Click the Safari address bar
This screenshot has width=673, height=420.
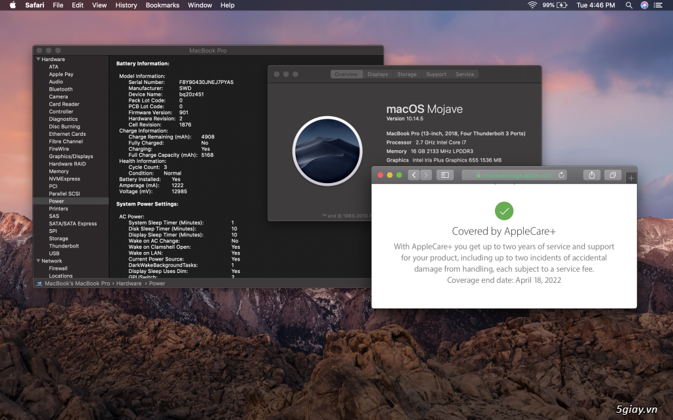coord(514,175)
